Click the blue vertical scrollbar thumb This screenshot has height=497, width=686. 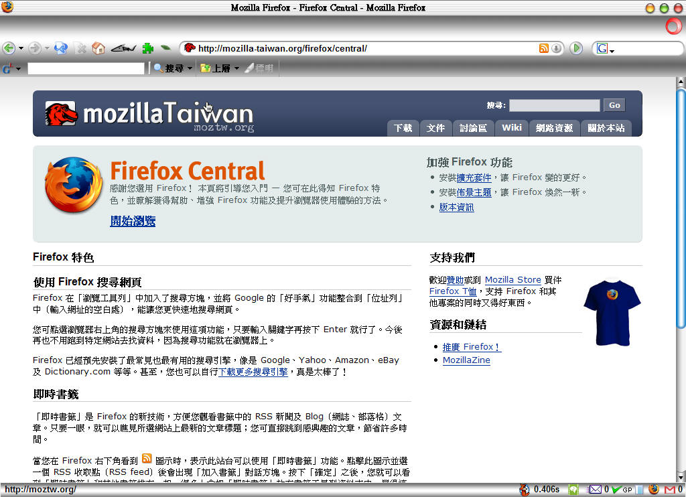pyautogui.click(x=681, y=208)
